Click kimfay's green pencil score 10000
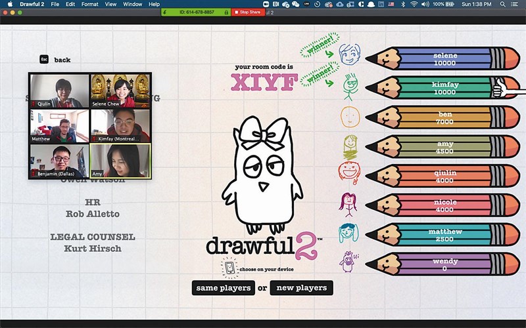The width and height of the screenshot is (526, 328). point(442,88)
